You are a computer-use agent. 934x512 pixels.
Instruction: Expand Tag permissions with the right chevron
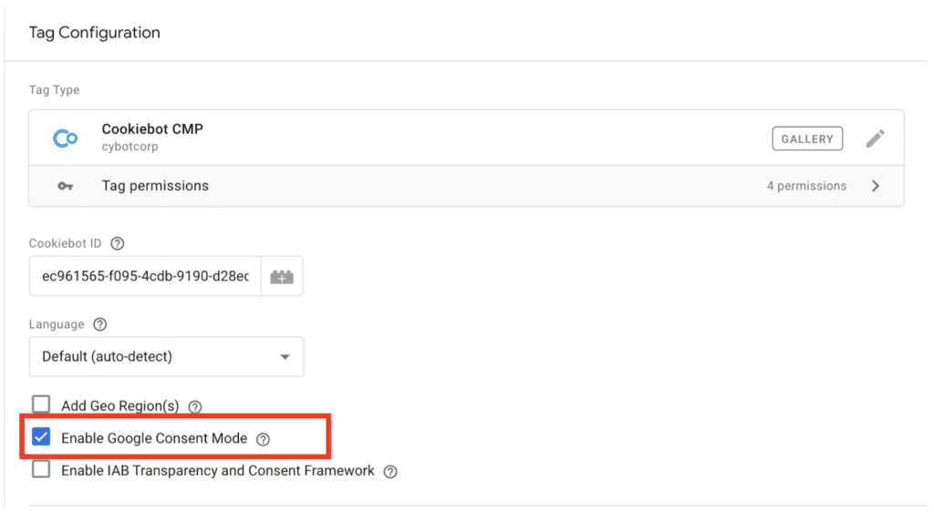[876, 186]
